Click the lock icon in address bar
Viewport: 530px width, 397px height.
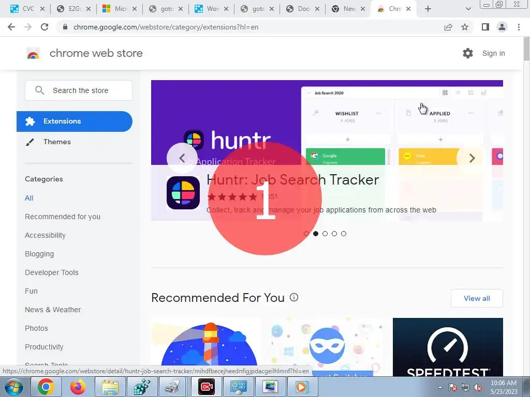coord(65,27)
